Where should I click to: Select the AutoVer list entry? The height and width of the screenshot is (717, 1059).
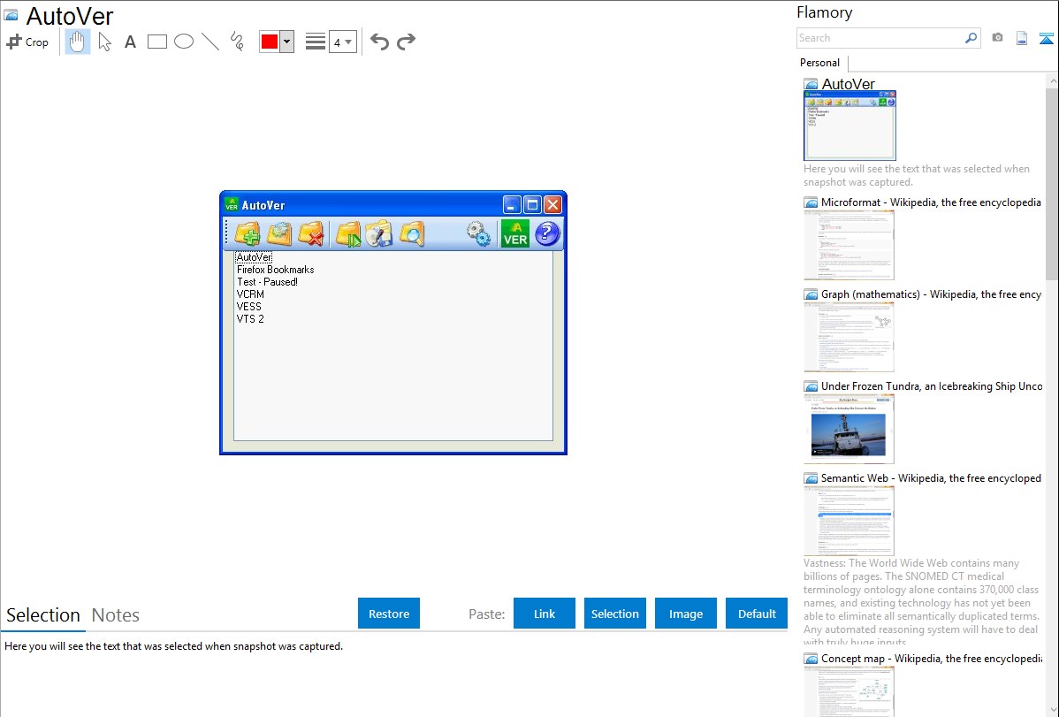[254, 257]
